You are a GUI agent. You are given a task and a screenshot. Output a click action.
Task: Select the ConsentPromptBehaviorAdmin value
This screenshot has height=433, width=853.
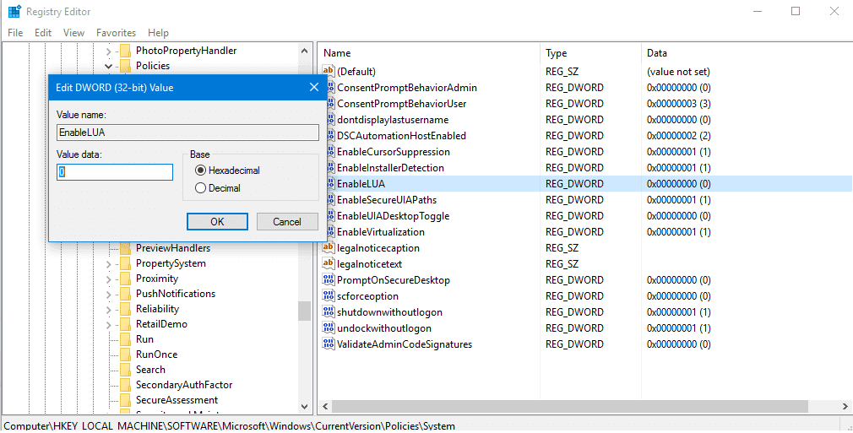coord(407,87)
